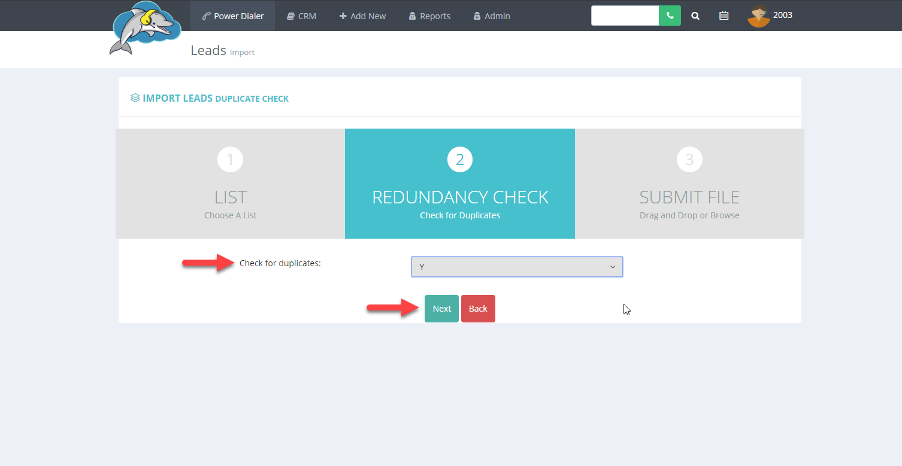902x466 pixels.
Task: Open the Add New menu
Action: coord(362,16)
